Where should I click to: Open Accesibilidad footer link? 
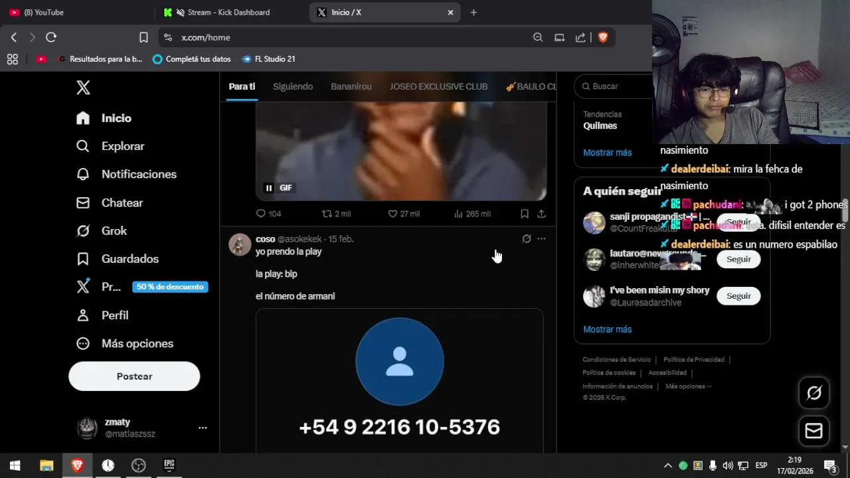coord(667,373)
